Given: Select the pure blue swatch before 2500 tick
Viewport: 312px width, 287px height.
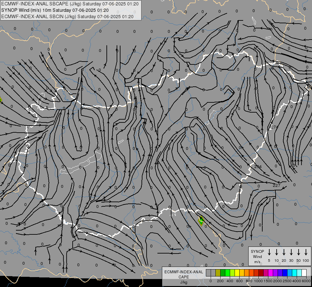Looking at the screenshot, I should click(285, 273).
